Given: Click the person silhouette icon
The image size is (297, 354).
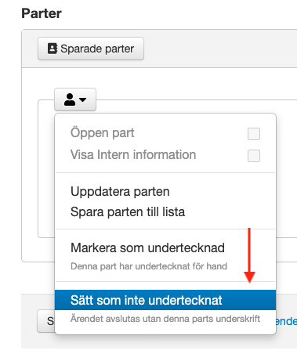Looking at the screenshot, I should coord(70,99).
